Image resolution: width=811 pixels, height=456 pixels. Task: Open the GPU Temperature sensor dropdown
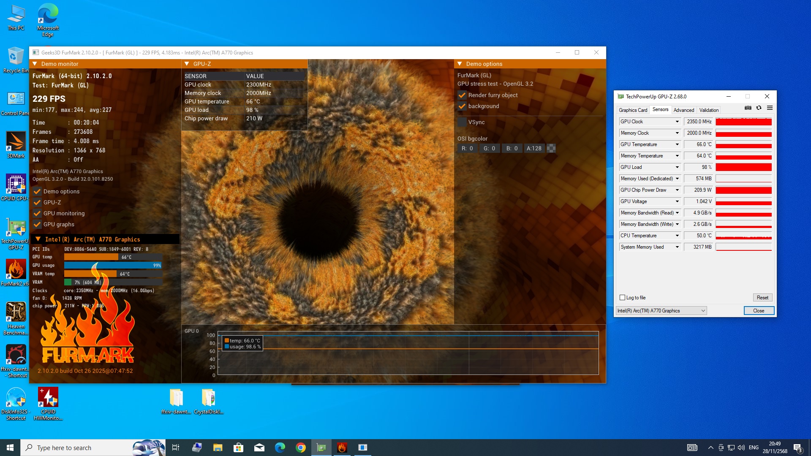(x=677, y=144)
